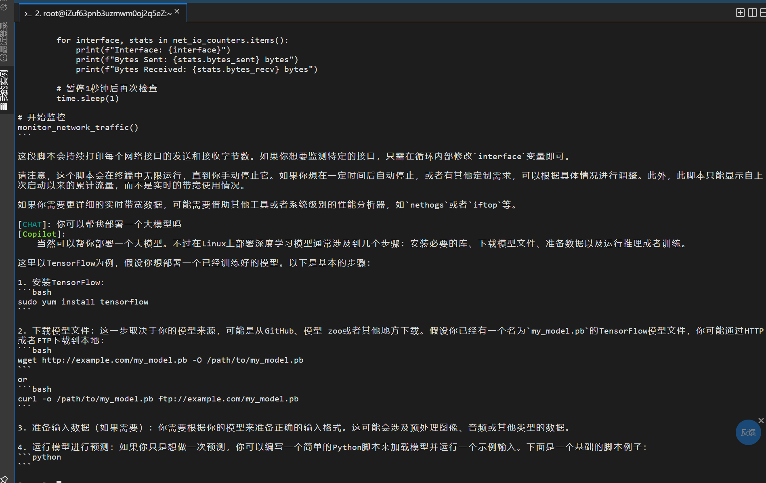Click the terminal cursor at the bottom prompt
Image resolution: width=766 pixels, height=483 pixels.
pos(59,481)
